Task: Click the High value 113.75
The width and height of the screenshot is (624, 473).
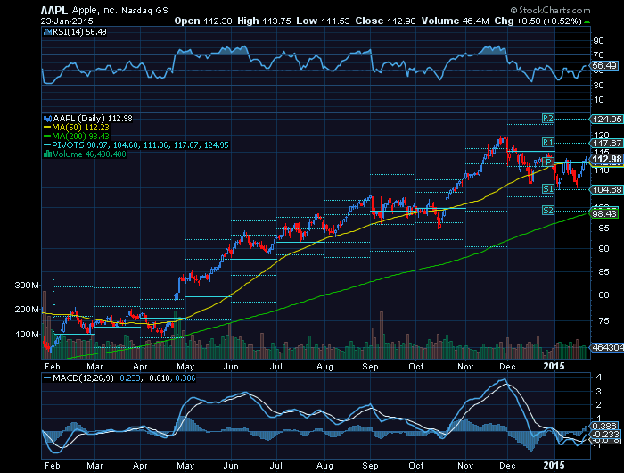Action: 276,21
